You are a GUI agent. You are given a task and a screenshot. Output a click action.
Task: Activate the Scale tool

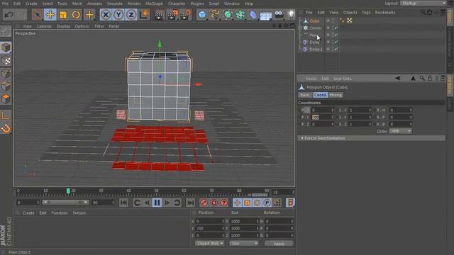63,14
